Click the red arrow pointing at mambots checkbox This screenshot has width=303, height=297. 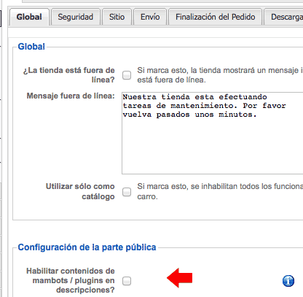coord(180,278)
